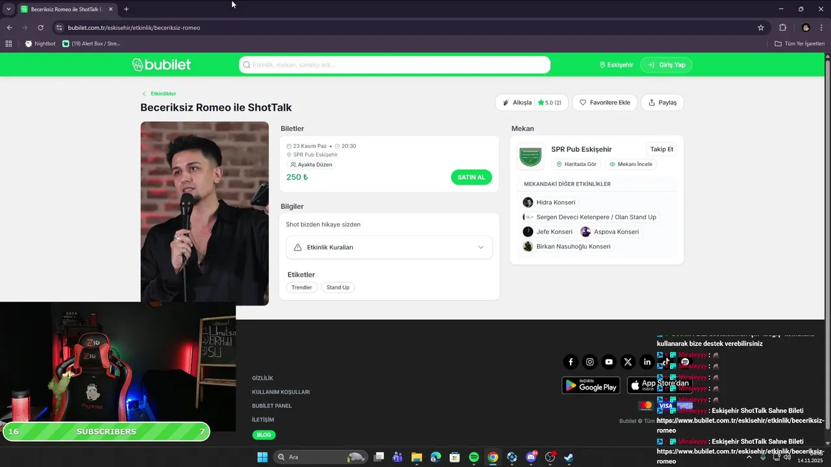This screenshot has width=831, height=467.
Task: Open the Aspova Konseri event
Action: tap(610, 232)
